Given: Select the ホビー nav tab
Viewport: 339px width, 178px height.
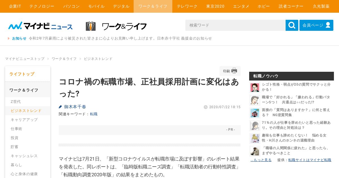Looking at the screenshot, I should [x=264, y=6].
